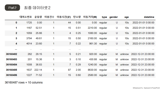The width and height of the screenshot is (161, 90).
Task: Select row index 36160484
Action: point(12,64)
